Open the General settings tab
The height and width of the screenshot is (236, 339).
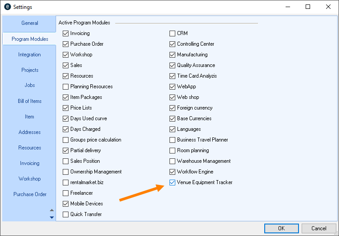(30, 23)
